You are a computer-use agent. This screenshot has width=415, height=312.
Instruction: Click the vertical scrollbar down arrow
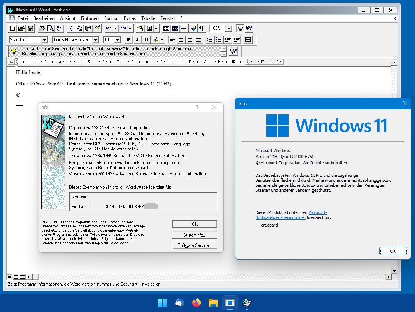[394, 271]
